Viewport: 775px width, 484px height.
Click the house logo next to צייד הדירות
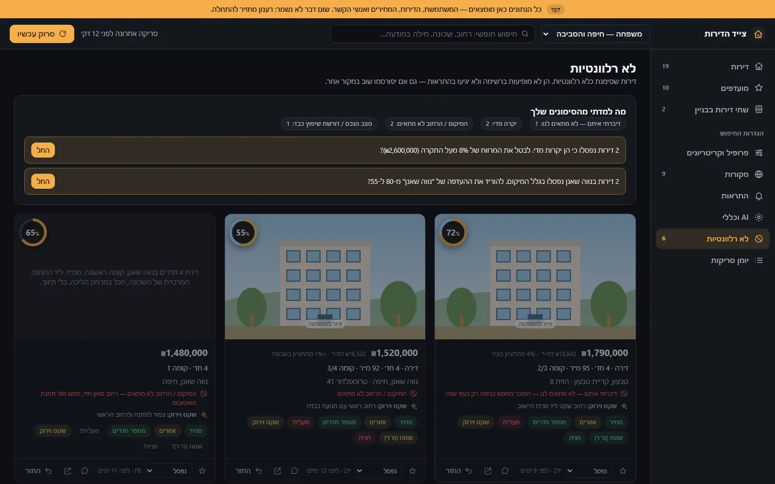tap(758, 34)
